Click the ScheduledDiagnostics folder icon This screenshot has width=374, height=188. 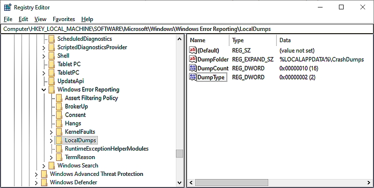pos(51,39)
